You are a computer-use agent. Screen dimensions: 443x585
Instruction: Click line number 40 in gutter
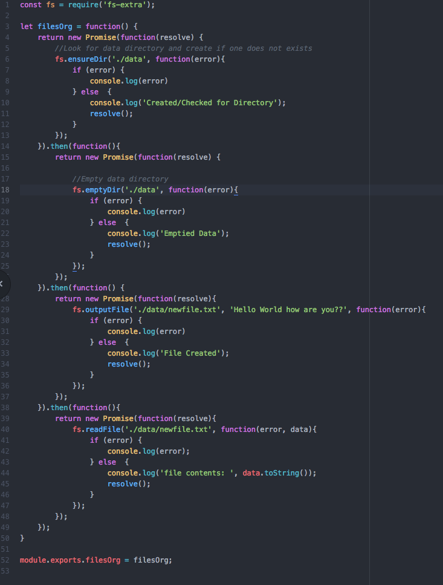pos(5,430)
